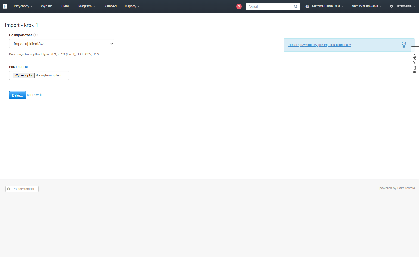The width and height of the screenshot is (419, 257).
Task: Go to Klienci in the top navigation
Action: click(x=66, y=6)
